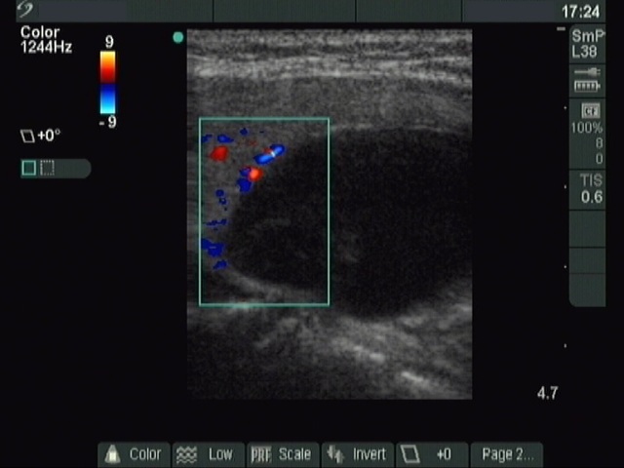Click the steering parallelogram icon at left

[27, 136]
